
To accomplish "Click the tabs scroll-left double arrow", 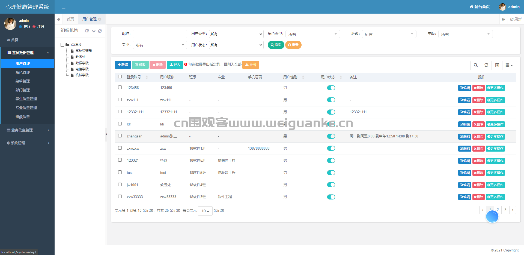I will 59,19.
